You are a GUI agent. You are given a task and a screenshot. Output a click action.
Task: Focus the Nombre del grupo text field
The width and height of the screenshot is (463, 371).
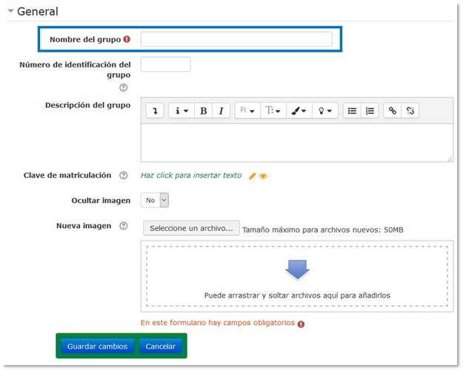[236, 39]
